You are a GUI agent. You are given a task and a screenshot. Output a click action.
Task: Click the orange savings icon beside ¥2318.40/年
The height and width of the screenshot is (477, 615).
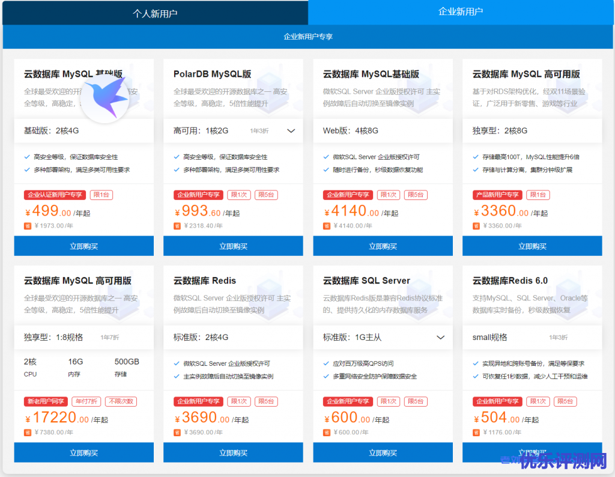[177, 226]
